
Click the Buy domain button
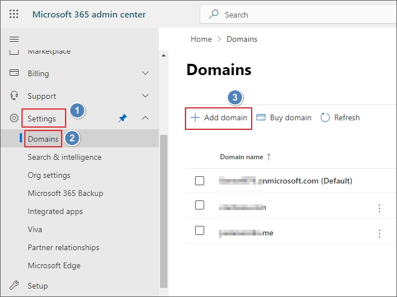click(283, 117)
